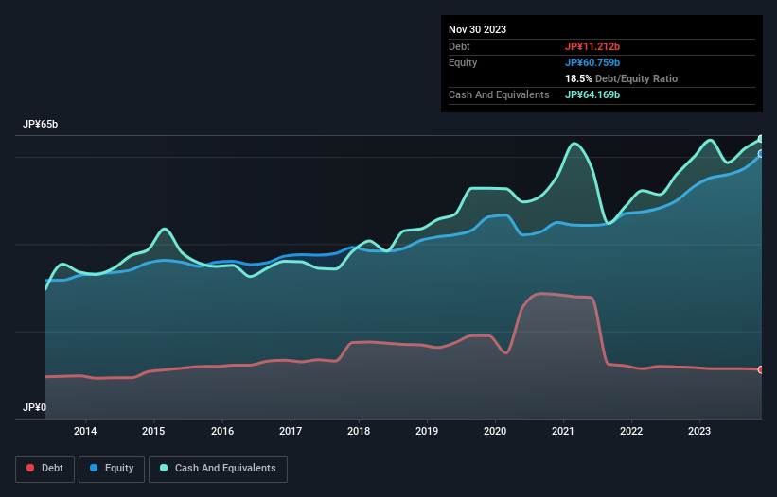Click the 2014 x-axis label
777x497 pixels.
(x=85, y=431)
